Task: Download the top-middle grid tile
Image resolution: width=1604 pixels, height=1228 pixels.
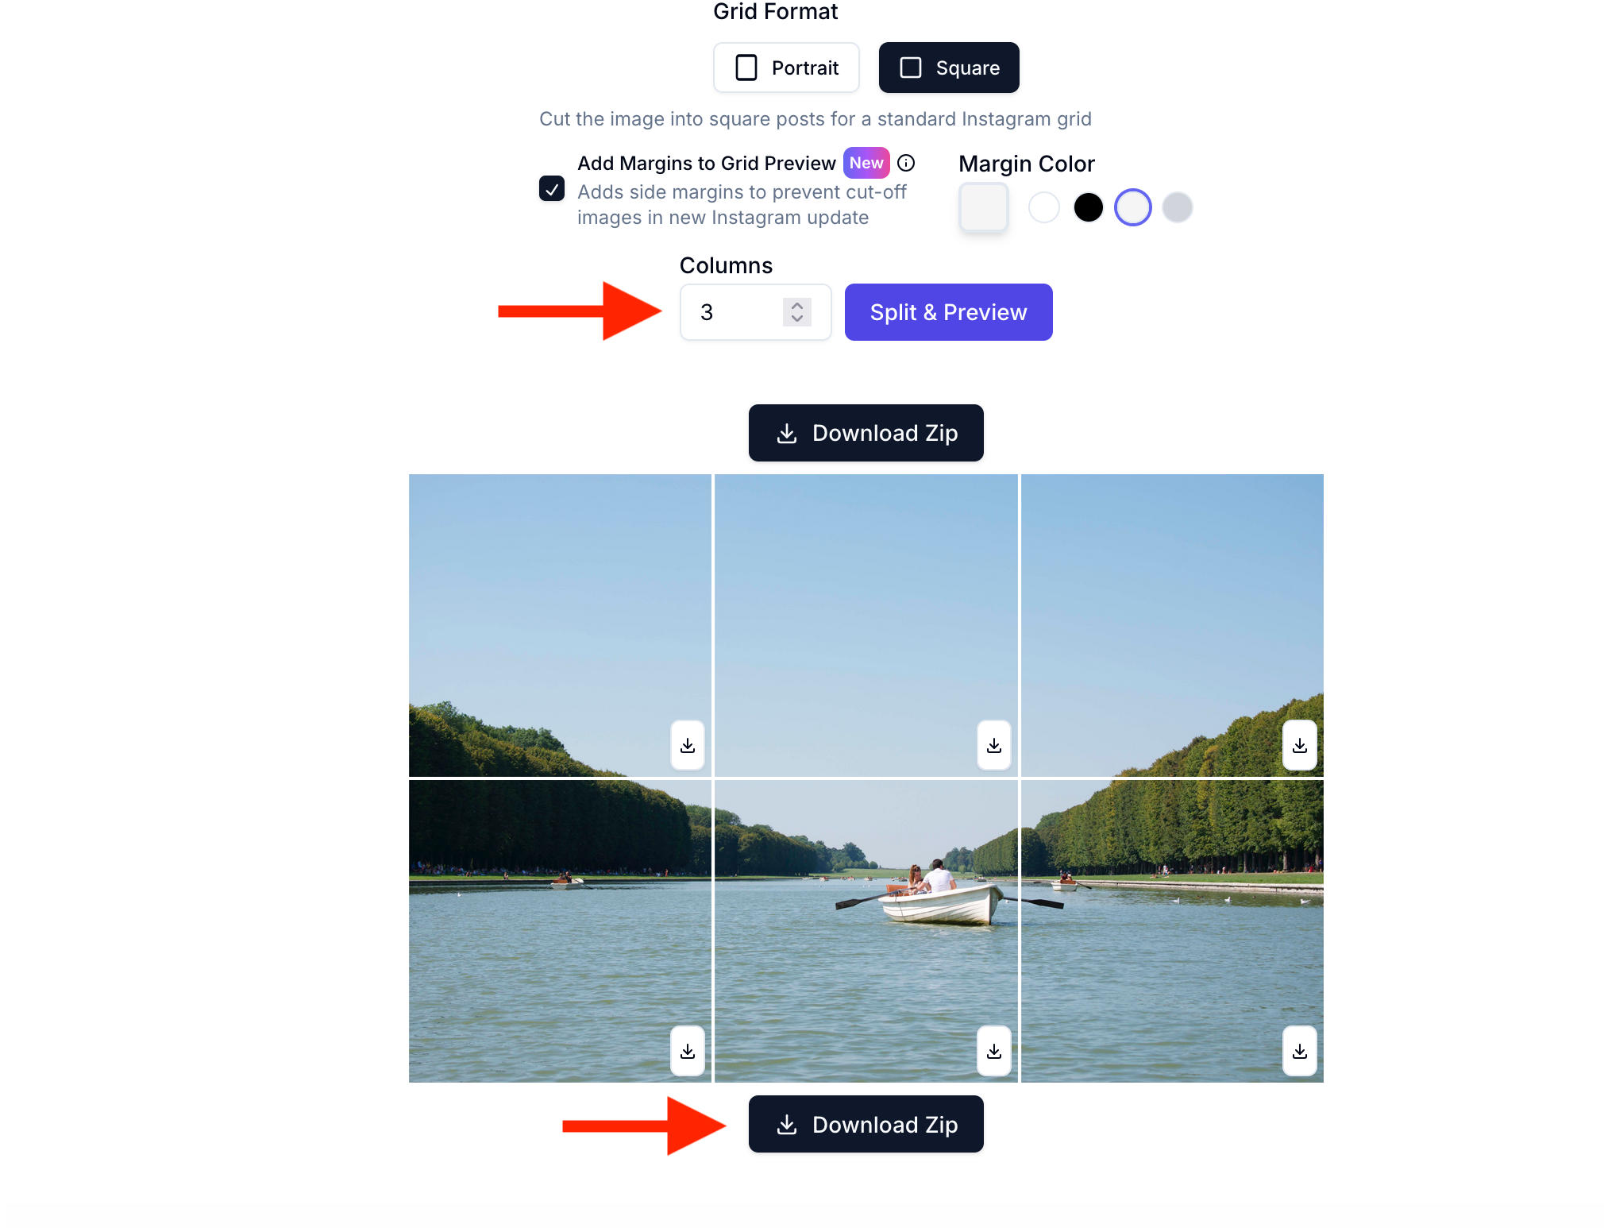Action: [x=993, y=745]
